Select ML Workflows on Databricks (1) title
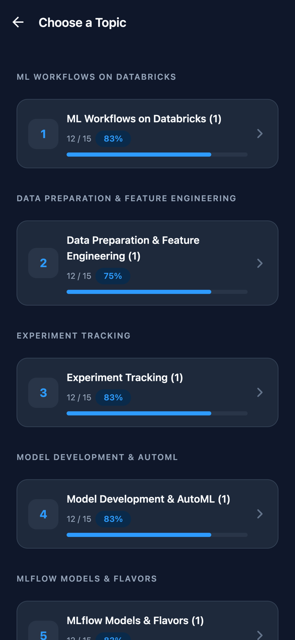This screenshot has width=295, height=640. tap(144, 119)
